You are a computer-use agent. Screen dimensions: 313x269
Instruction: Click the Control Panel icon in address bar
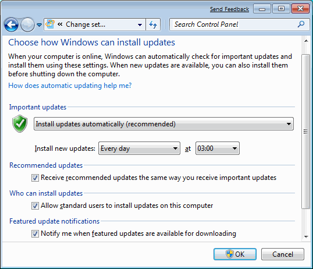coord(50,24)
